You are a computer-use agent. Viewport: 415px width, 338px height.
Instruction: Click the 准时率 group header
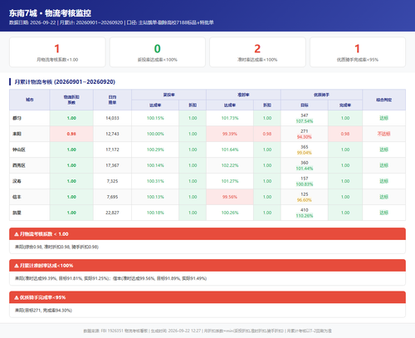tap(243, 95)
